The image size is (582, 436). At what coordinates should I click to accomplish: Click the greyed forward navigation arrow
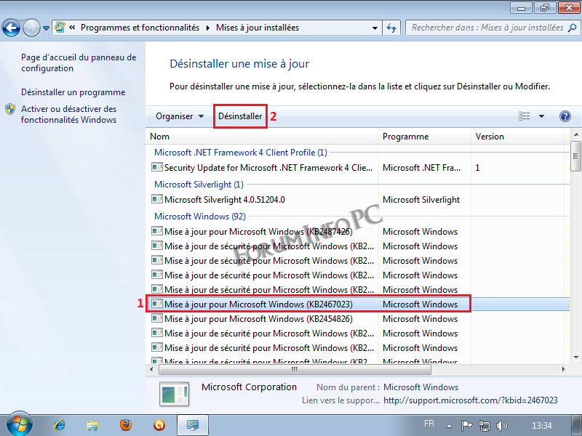[31, 28]
